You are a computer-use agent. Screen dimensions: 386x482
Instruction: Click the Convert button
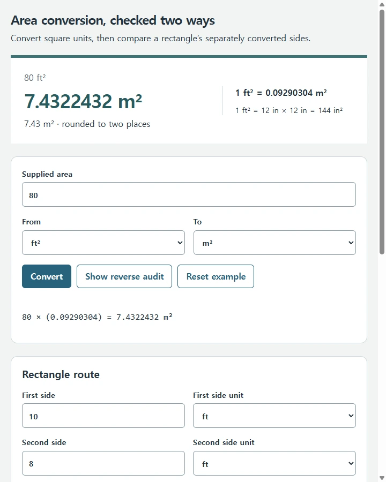coord(47,276)
